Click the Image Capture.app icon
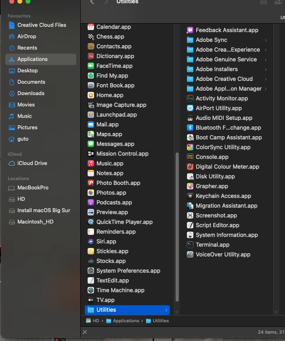Screen dimensions: 285x341 click(91, 105)
